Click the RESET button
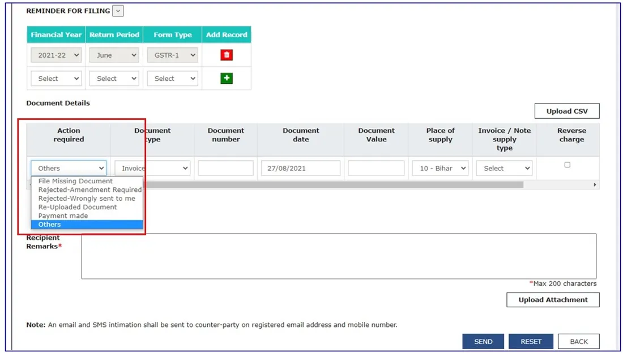 tap(531, 342)
